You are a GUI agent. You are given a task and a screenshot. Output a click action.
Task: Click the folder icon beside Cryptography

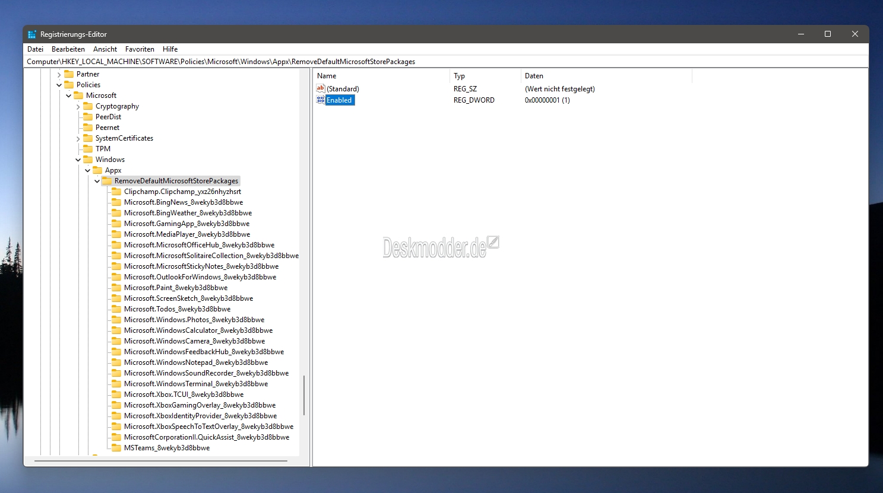(88, 106)
